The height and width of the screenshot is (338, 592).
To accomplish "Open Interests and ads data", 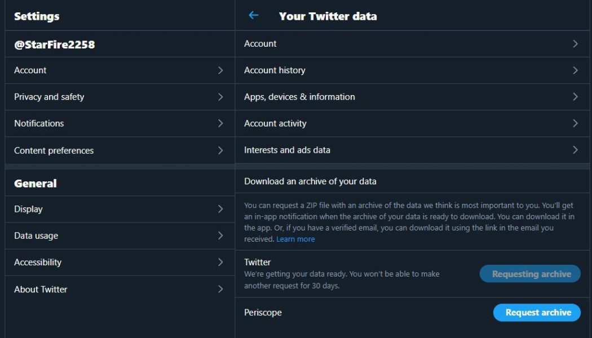I will (x=287, y=150).
